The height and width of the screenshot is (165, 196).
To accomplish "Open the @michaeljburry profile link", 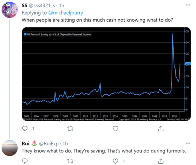I will point(65,13).
